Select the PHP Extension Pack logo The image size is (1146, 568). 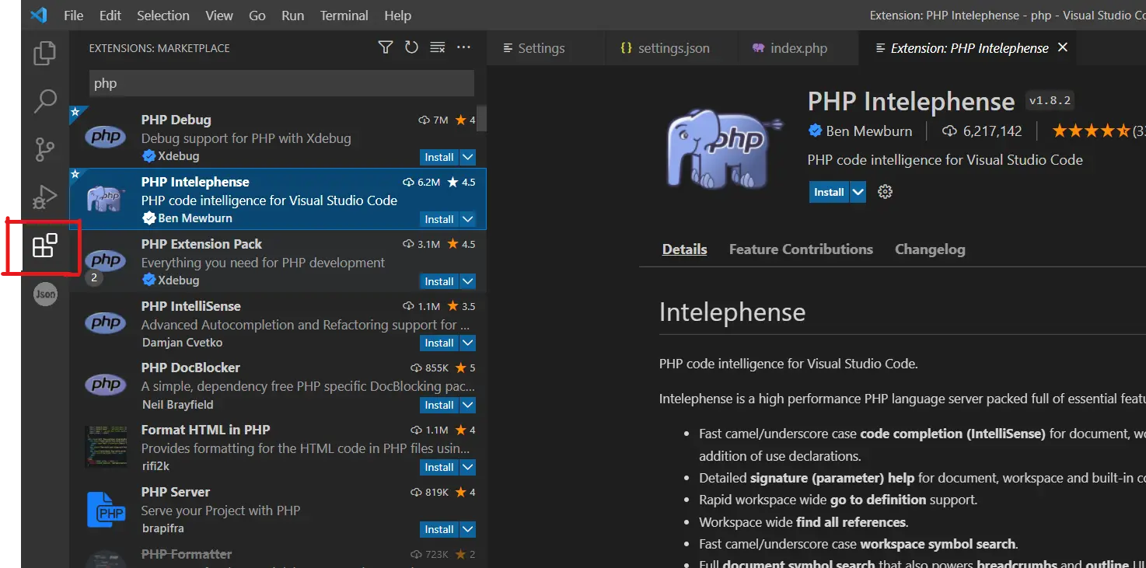105,262
